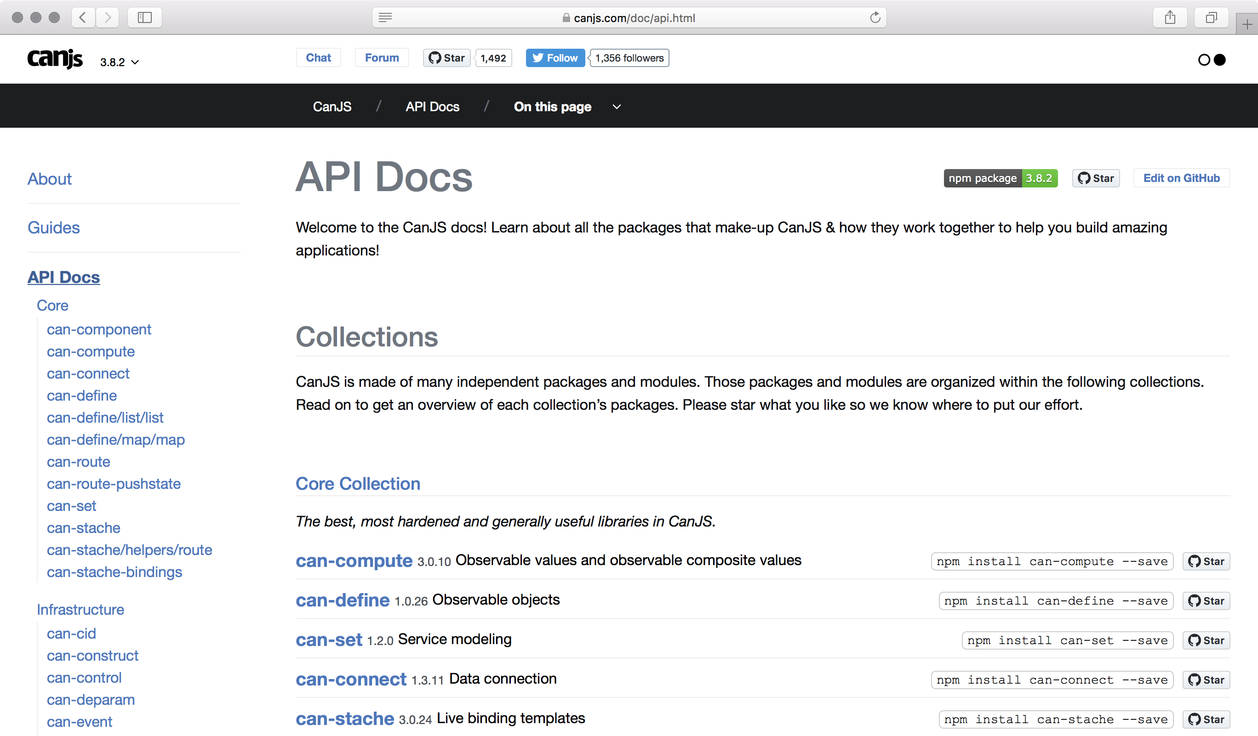This screenshot has width=1258, height=736.
Task: Click the Twitter Follow button
Action: (555, 58)
